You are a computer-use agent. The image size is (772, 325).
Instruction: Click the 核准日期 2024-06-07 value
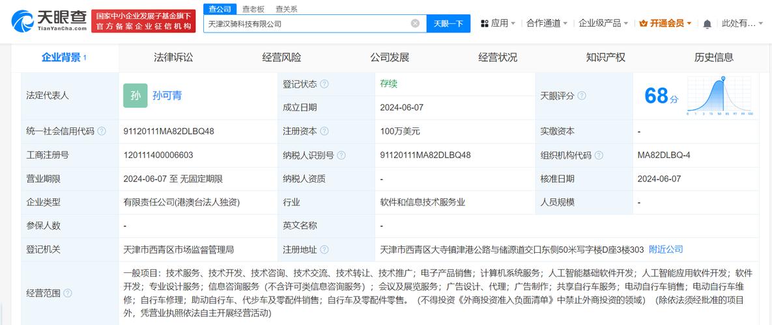659,179
